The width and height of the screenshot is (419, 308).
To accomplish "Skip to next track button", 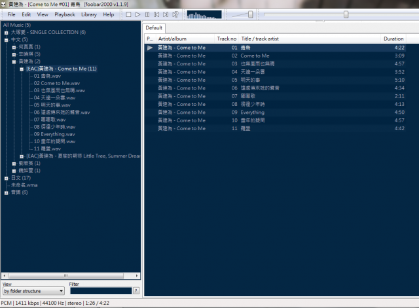I will coord(166,14).
